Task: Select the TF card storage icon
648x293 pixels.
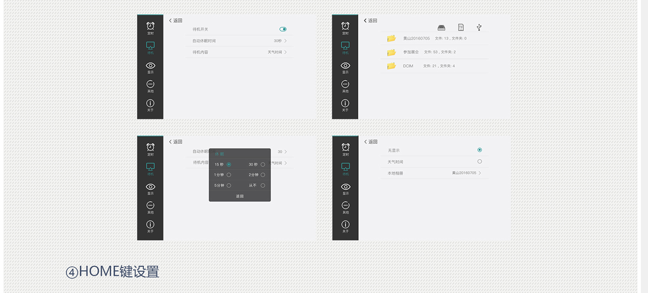Action: point(461,27)
